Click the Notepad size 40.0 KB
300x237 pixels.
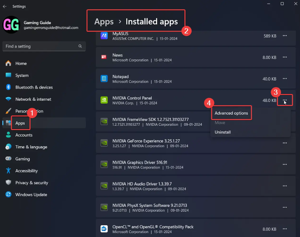pos(269,79)
